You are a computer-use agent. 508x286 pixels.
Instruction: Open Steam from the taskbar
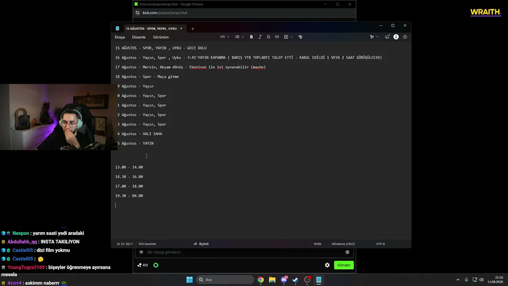[295, 280]
